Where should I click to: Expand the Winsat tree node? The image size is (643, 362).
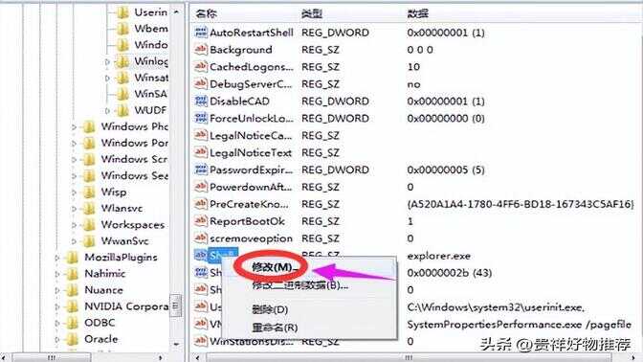[x=107, y=78]
